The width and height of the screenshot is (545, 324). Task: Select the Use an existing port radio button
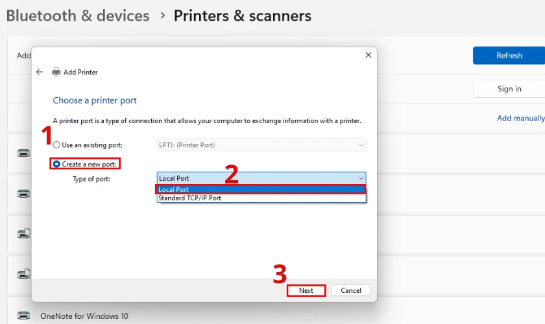(56, 145)
